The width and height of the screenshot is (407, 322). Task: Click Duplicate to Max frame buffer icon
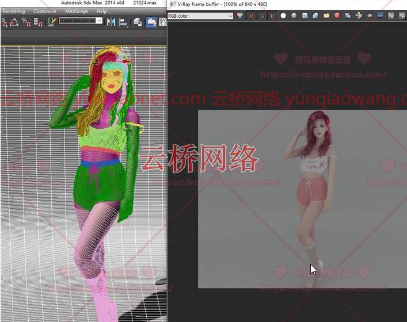348,16
